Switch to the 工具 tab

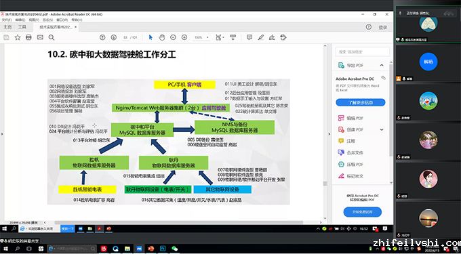22,27
